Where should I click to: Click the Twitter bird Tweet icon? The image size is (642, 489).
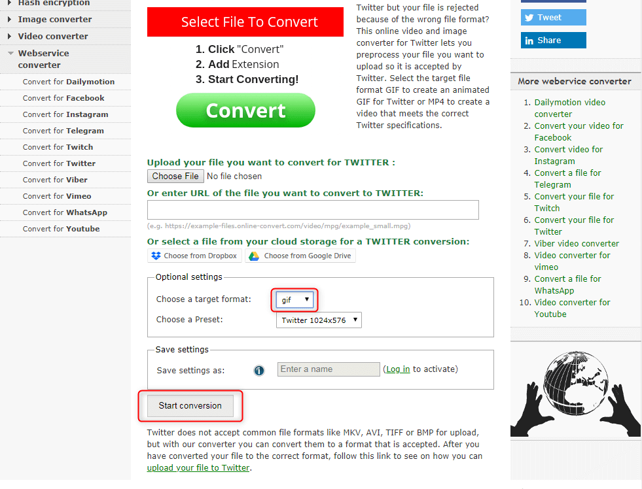pyautogui.click(x=529, y=18)
